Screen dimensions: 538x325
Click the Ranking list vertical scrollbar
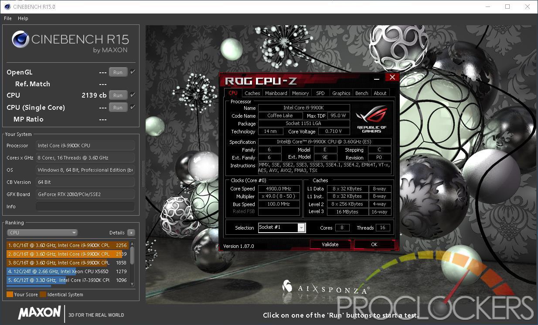(x=132, y=263)
